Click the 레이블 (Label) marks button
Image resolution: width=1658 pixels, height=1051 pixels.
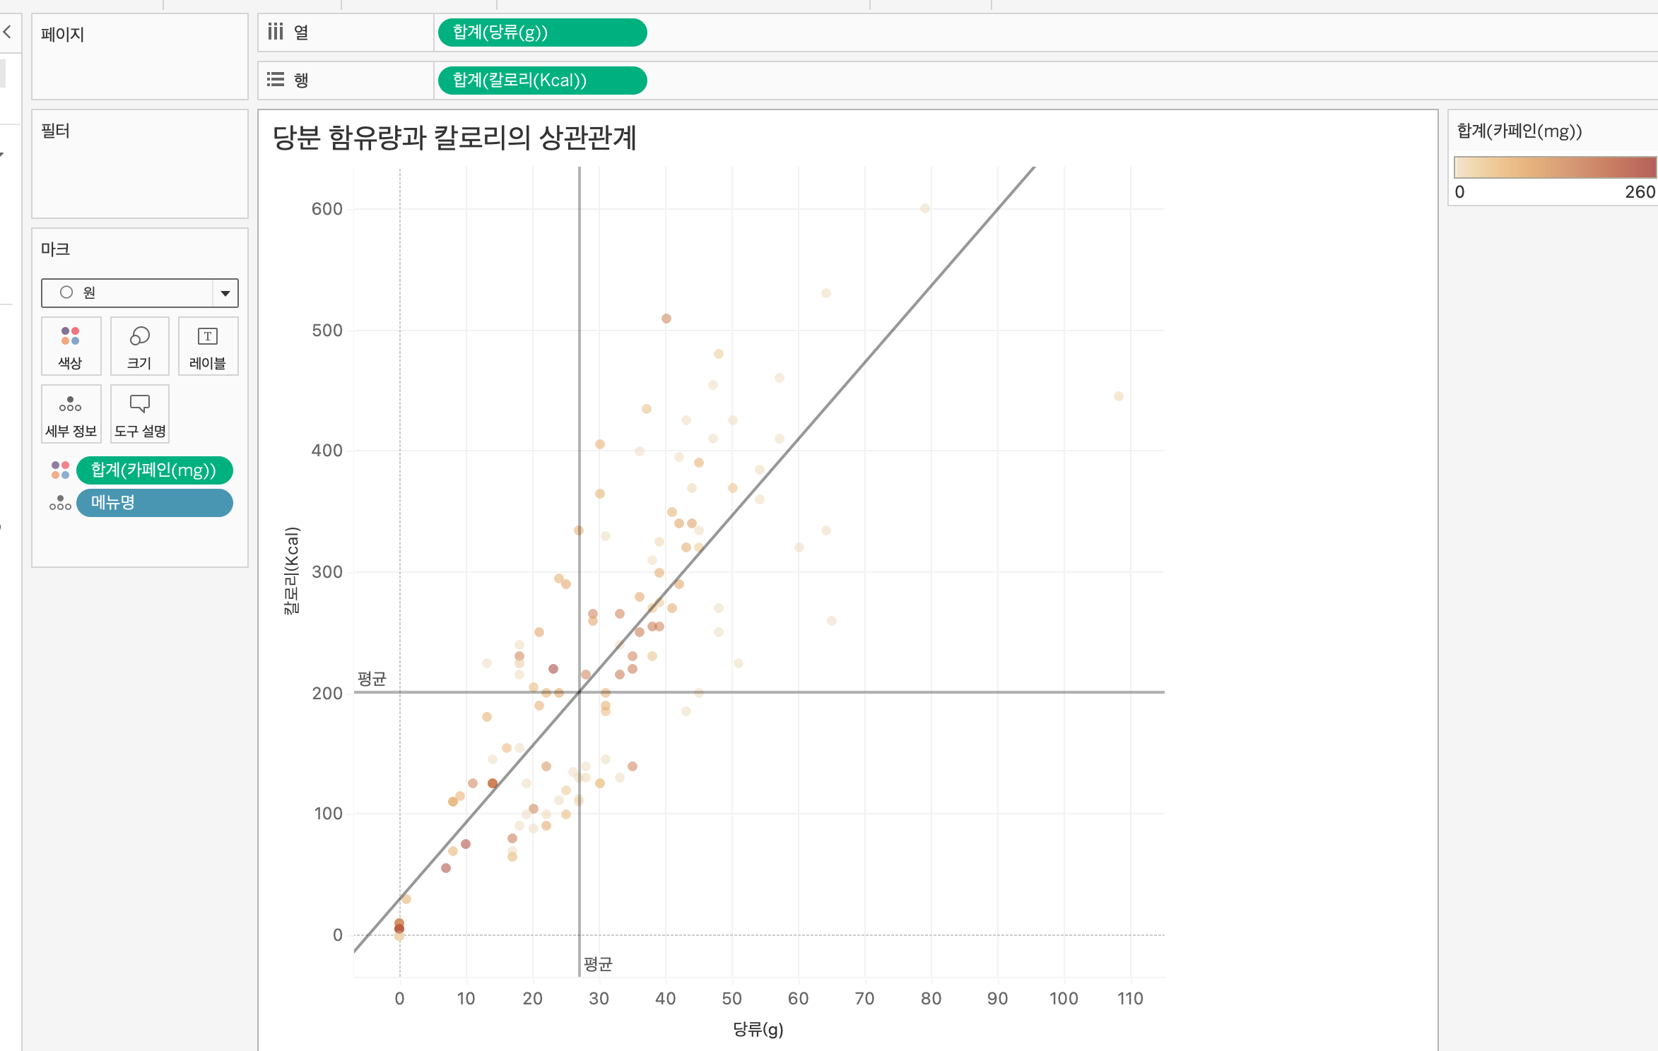[x=208, y=346]
